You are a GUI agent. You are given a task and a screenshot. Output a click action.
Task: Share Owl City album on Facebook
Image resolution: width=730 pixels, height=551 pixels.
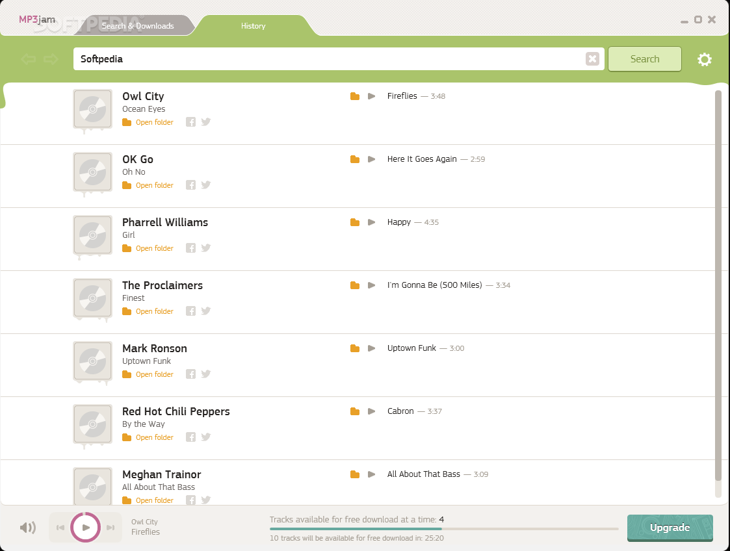[191, 122]
